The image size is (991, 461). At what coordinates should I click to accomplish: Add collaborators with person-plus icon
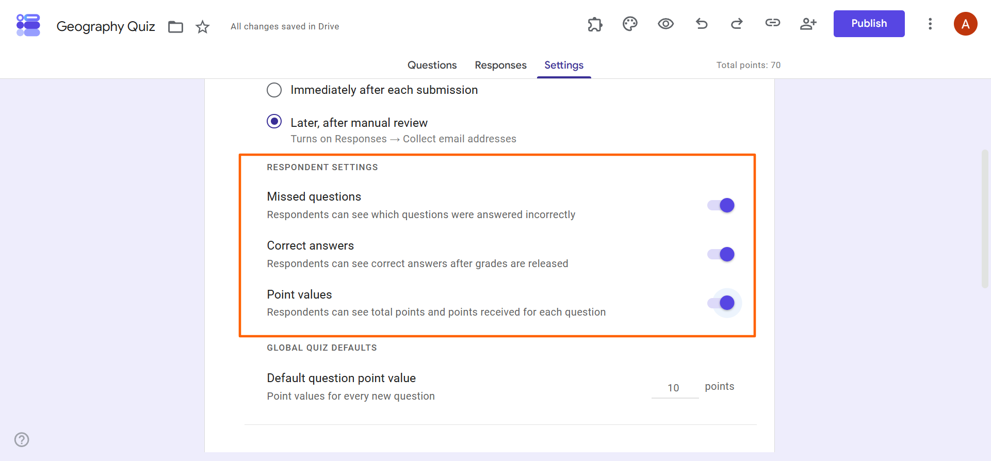click(808, 24)
